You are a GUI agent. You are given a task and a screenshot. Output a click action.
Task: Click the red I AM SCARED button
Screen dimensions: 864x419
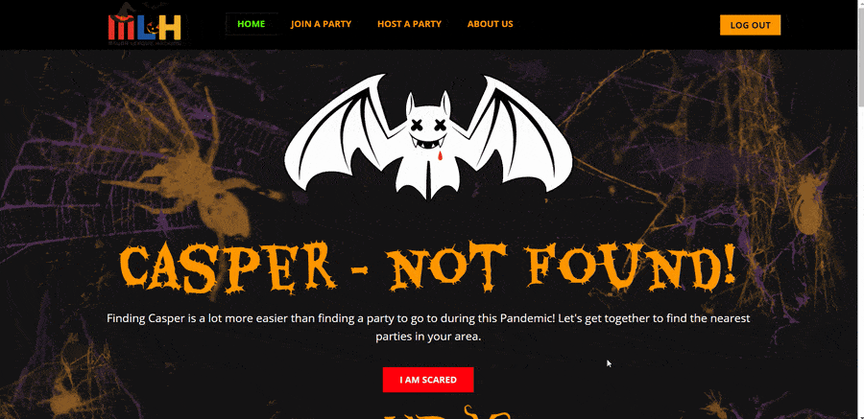428,380
